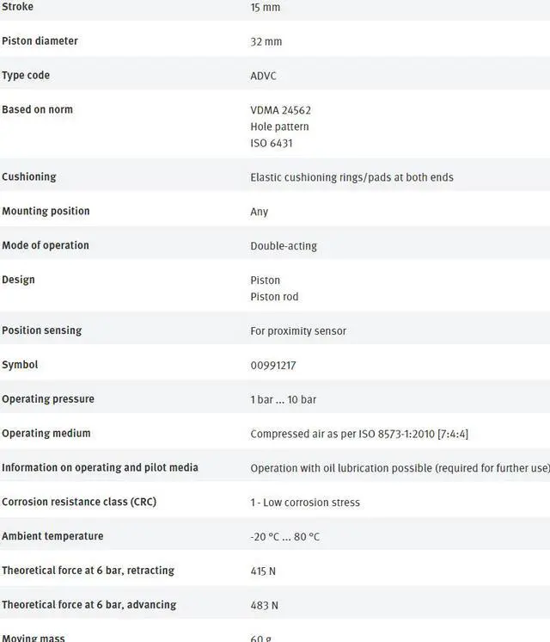The image size is (550, 642).
Task: Select the 32 mm piston diameter value
Action: (x=266, y=41)
